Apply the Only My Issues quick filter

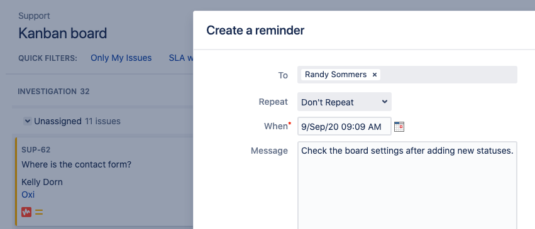click(x=121, y=58)
